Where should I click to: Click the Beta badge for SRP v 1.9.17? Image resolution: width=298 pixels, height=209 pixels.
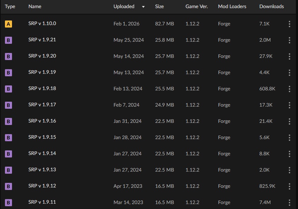pyautogui.click(x=8, y=105)
